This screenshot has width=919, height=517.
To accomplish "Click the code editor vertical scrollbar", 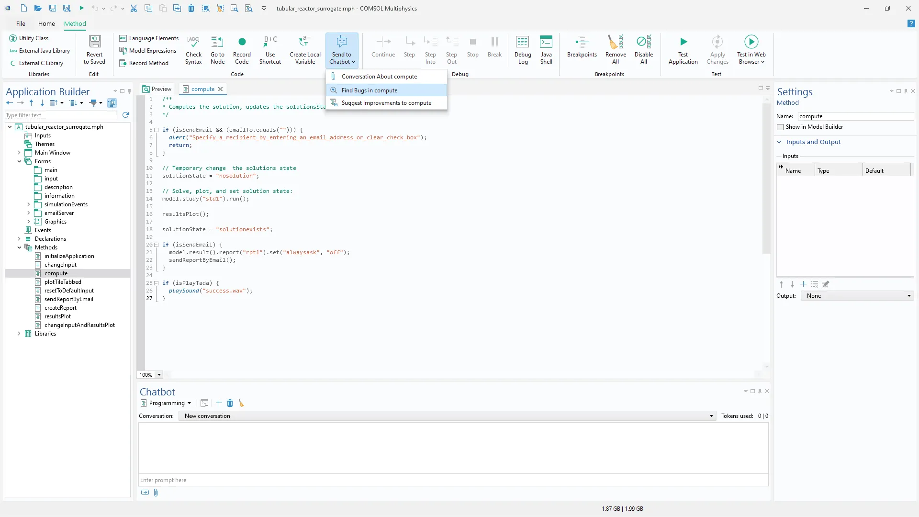I will coord(766,177).
